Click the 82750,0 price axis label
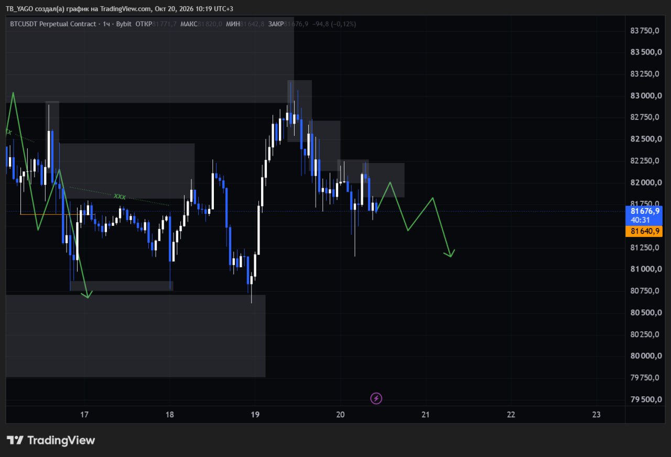The width and height of the screenshot is (671, 457). 645,117
